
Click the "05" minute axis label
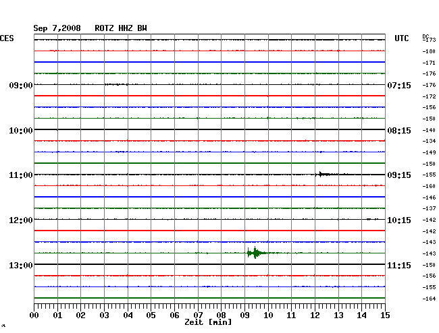151,315
